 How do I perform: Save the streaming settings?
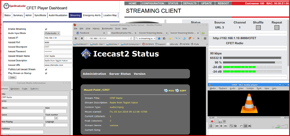12,77
